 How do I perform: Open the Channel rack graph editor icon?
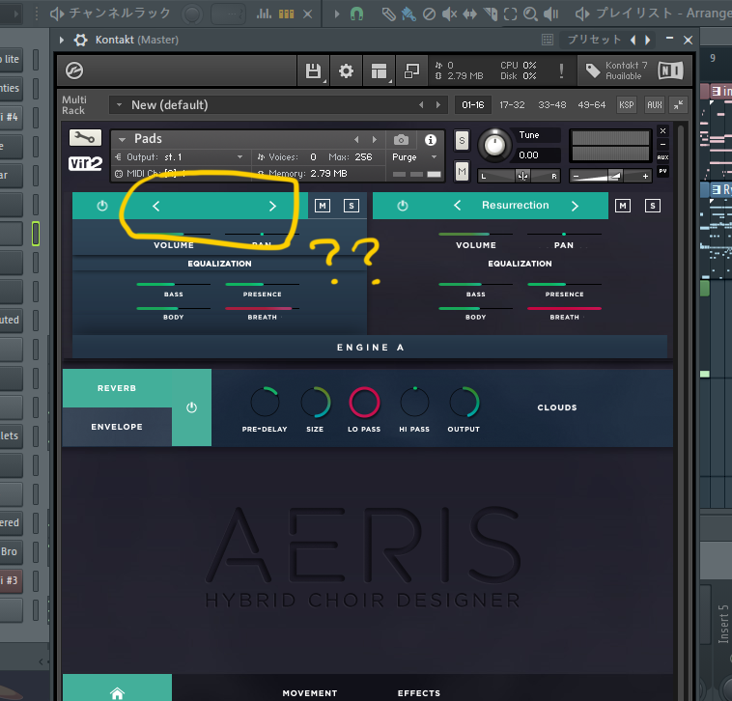(x=264, y=14)
